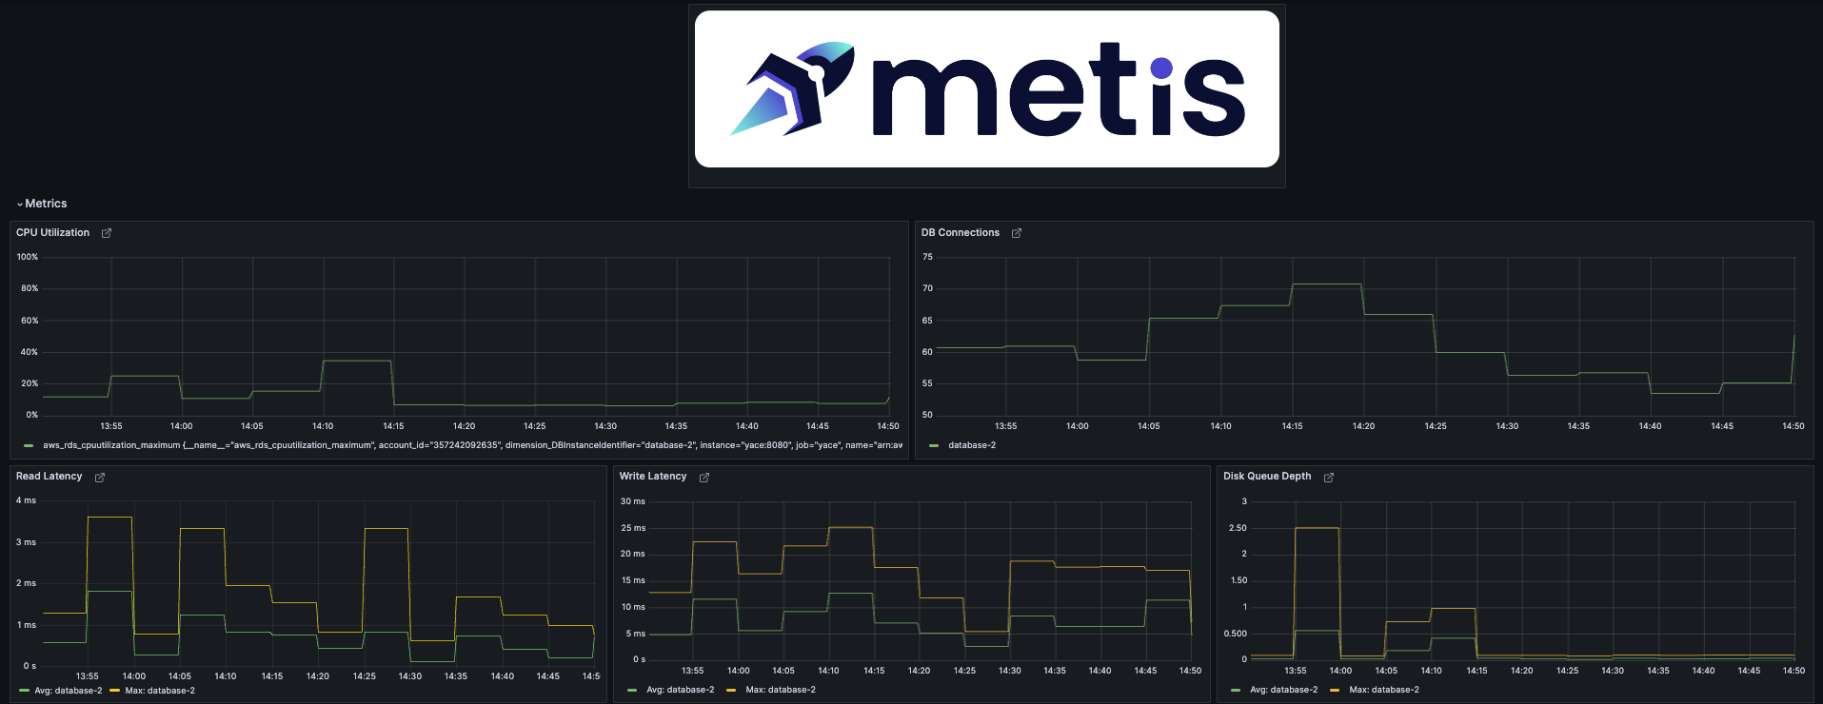1823x704 pixels.
Task: Toggle Max: database-2 label in Disk Queue Depth legend
Action: pyautogui.click(x=1384, y=690)
